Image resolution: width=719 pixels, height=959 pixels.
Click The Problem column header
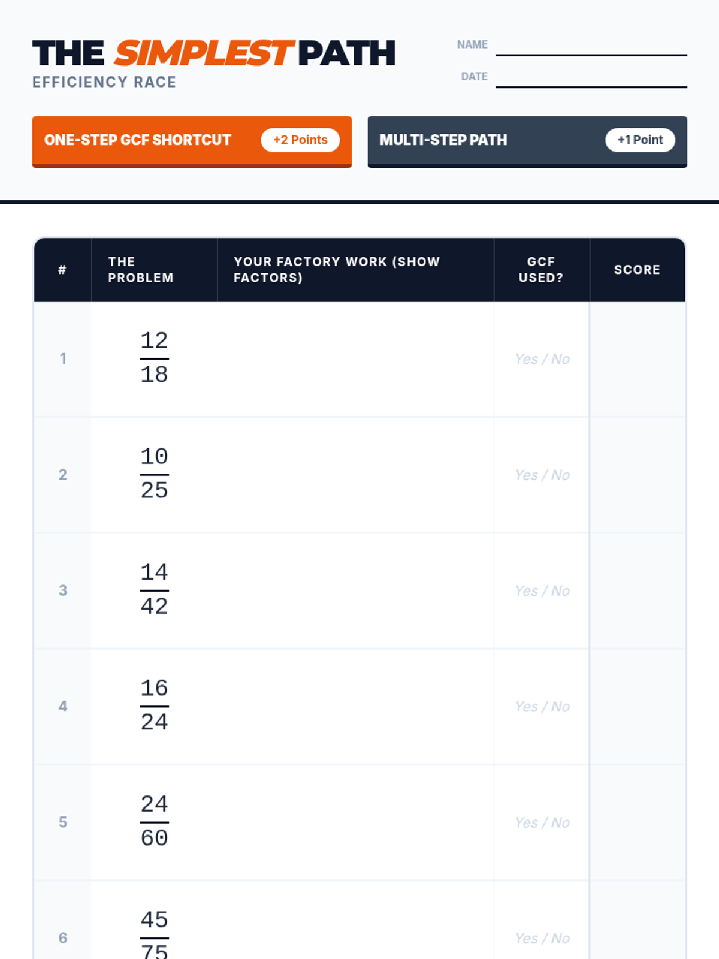coord(141,270)
